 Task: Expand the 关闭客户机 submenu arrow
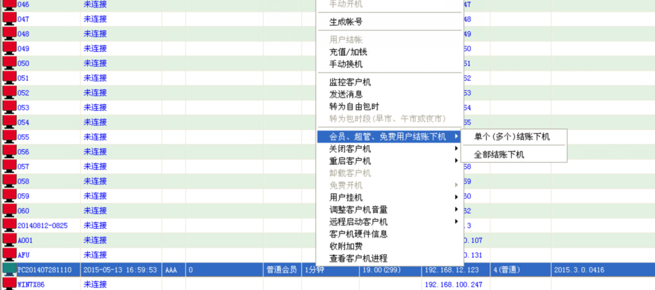click(x=457, y=149)
